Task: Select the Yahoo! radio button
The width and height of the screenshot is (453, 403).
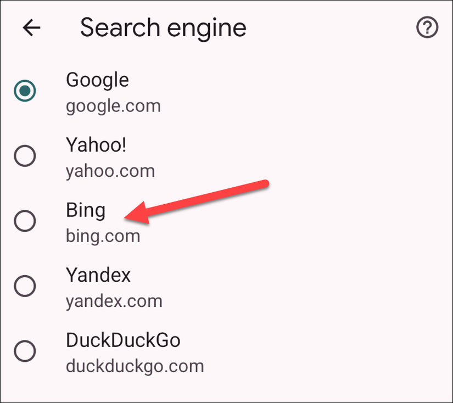Action: (25, 156)
